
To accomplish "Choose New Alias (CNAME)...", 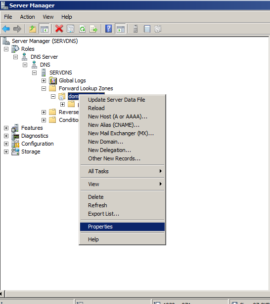I will point(122,125).
